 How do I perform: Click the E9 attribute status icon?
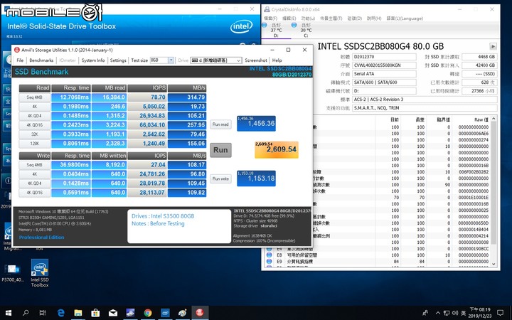coord(269,262)
